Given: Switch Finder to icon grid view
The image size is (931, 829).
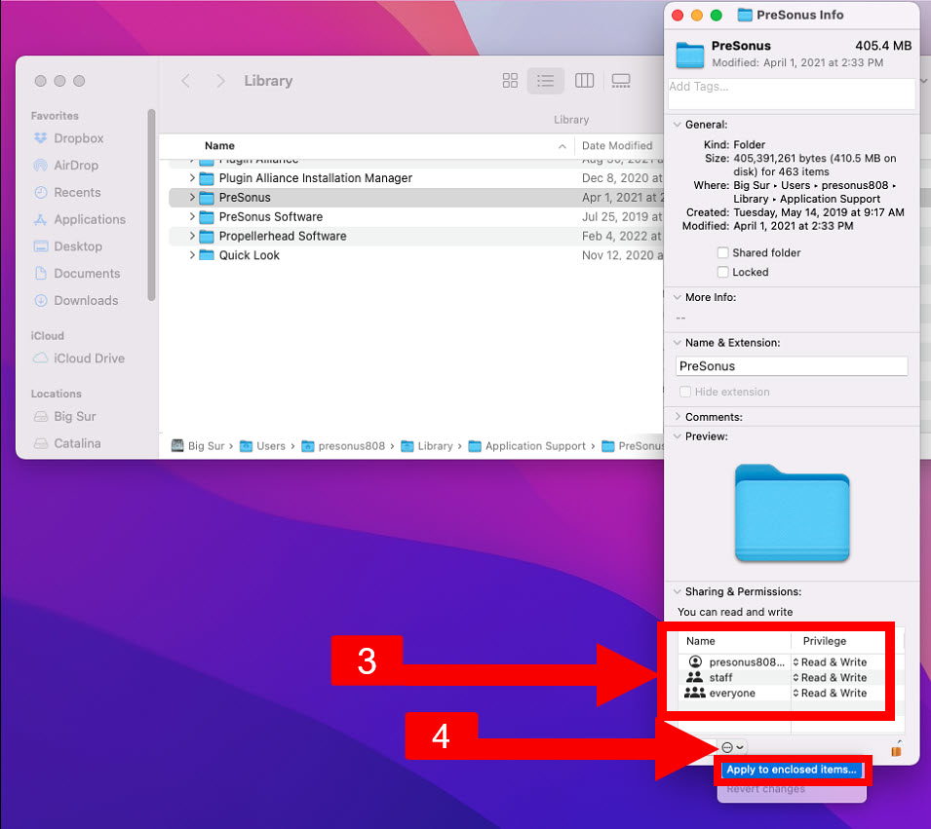Looking at the screenshot, I should point(510,81).
